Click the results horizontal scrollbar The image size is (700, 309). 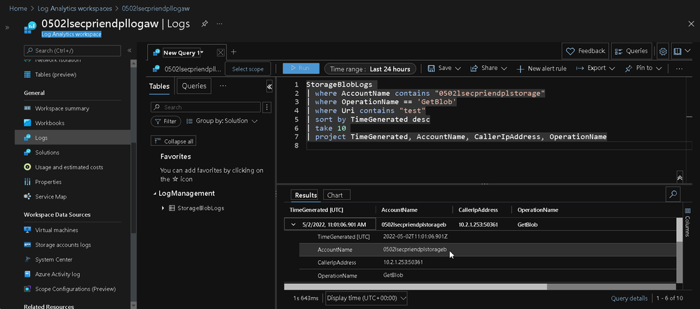pos(416,287)
